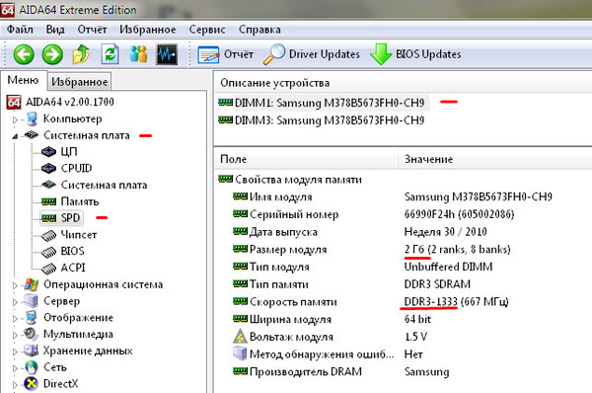Image resolution: width=592 pixels, height=393 pixels.
Task: Open the users management icon in toolbar
Action: [138, 54]
